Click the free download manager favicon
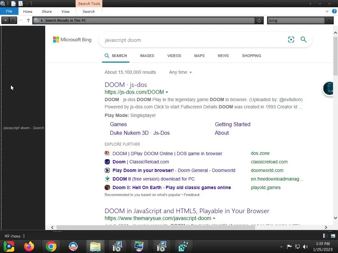This screenshot has height=253, width=338. click(x=107, y=179)
